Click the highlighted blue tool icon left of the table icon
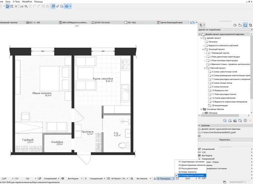This screenshot has width=253, height=184. click(7, 6)
